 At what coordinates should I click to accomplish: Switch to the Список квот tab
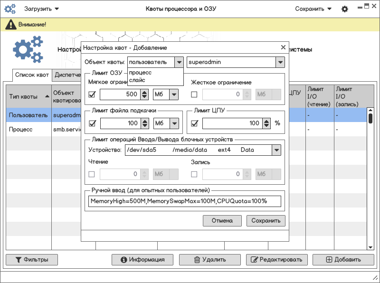click(x=32, y=75)
